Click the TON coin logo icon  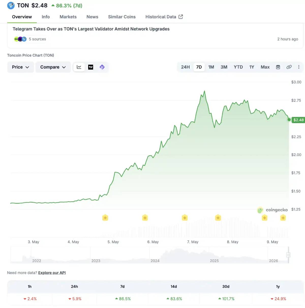[x=11, y=5]
